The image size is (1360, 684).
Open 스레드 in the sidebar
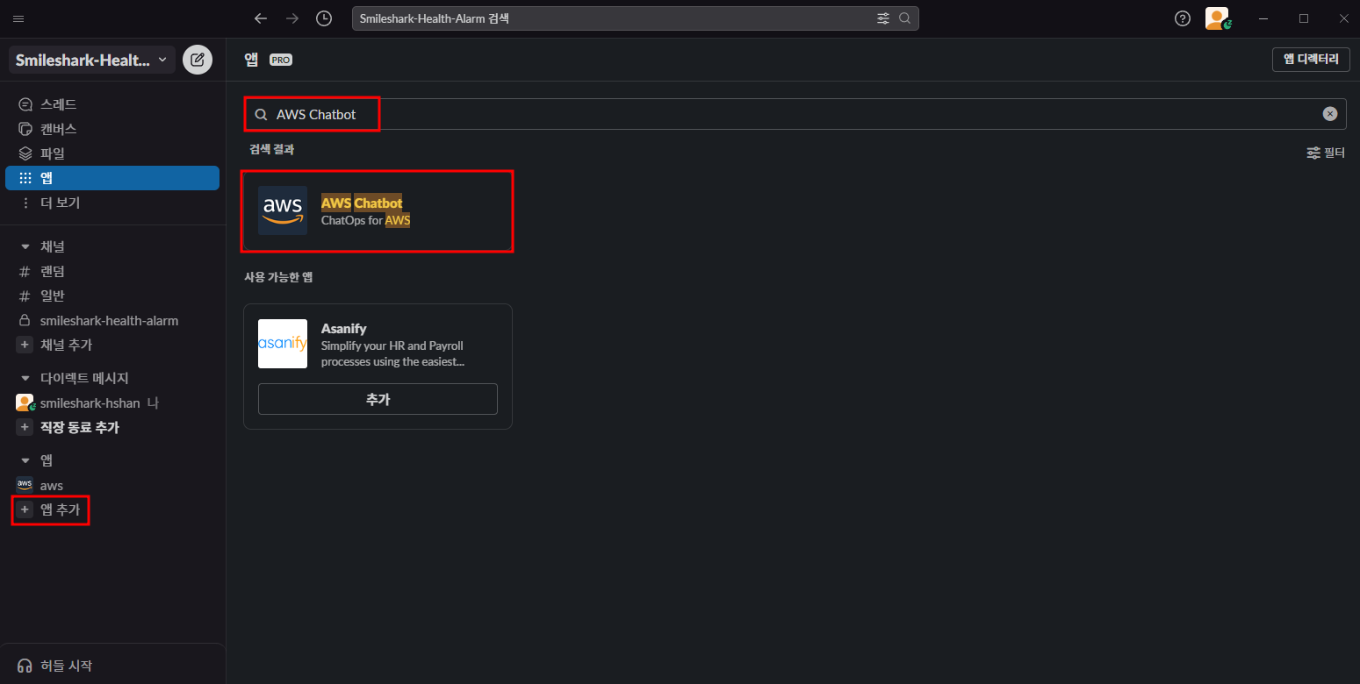[x=58, y=104]
